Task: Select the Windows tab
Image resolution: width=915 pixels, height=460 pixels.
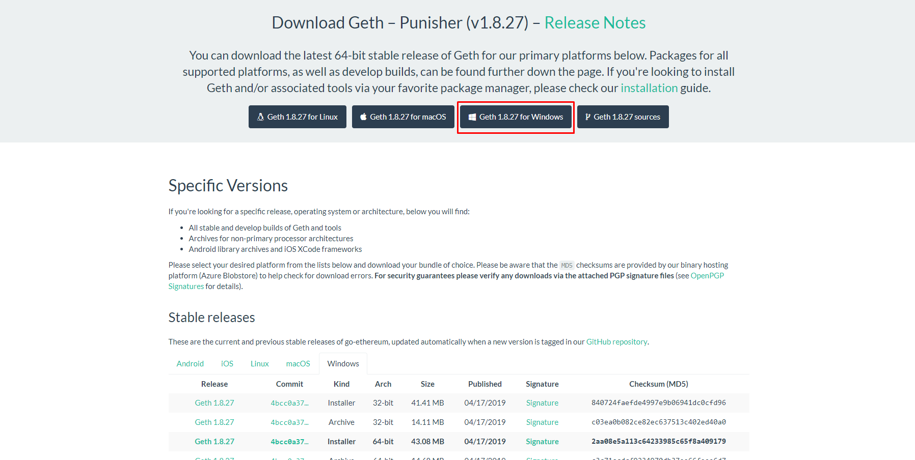Action: pyautogui.click(x=343, y=364)
